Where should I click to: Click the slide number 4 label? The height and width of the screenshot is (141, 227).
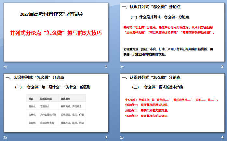tap(222, 137)
